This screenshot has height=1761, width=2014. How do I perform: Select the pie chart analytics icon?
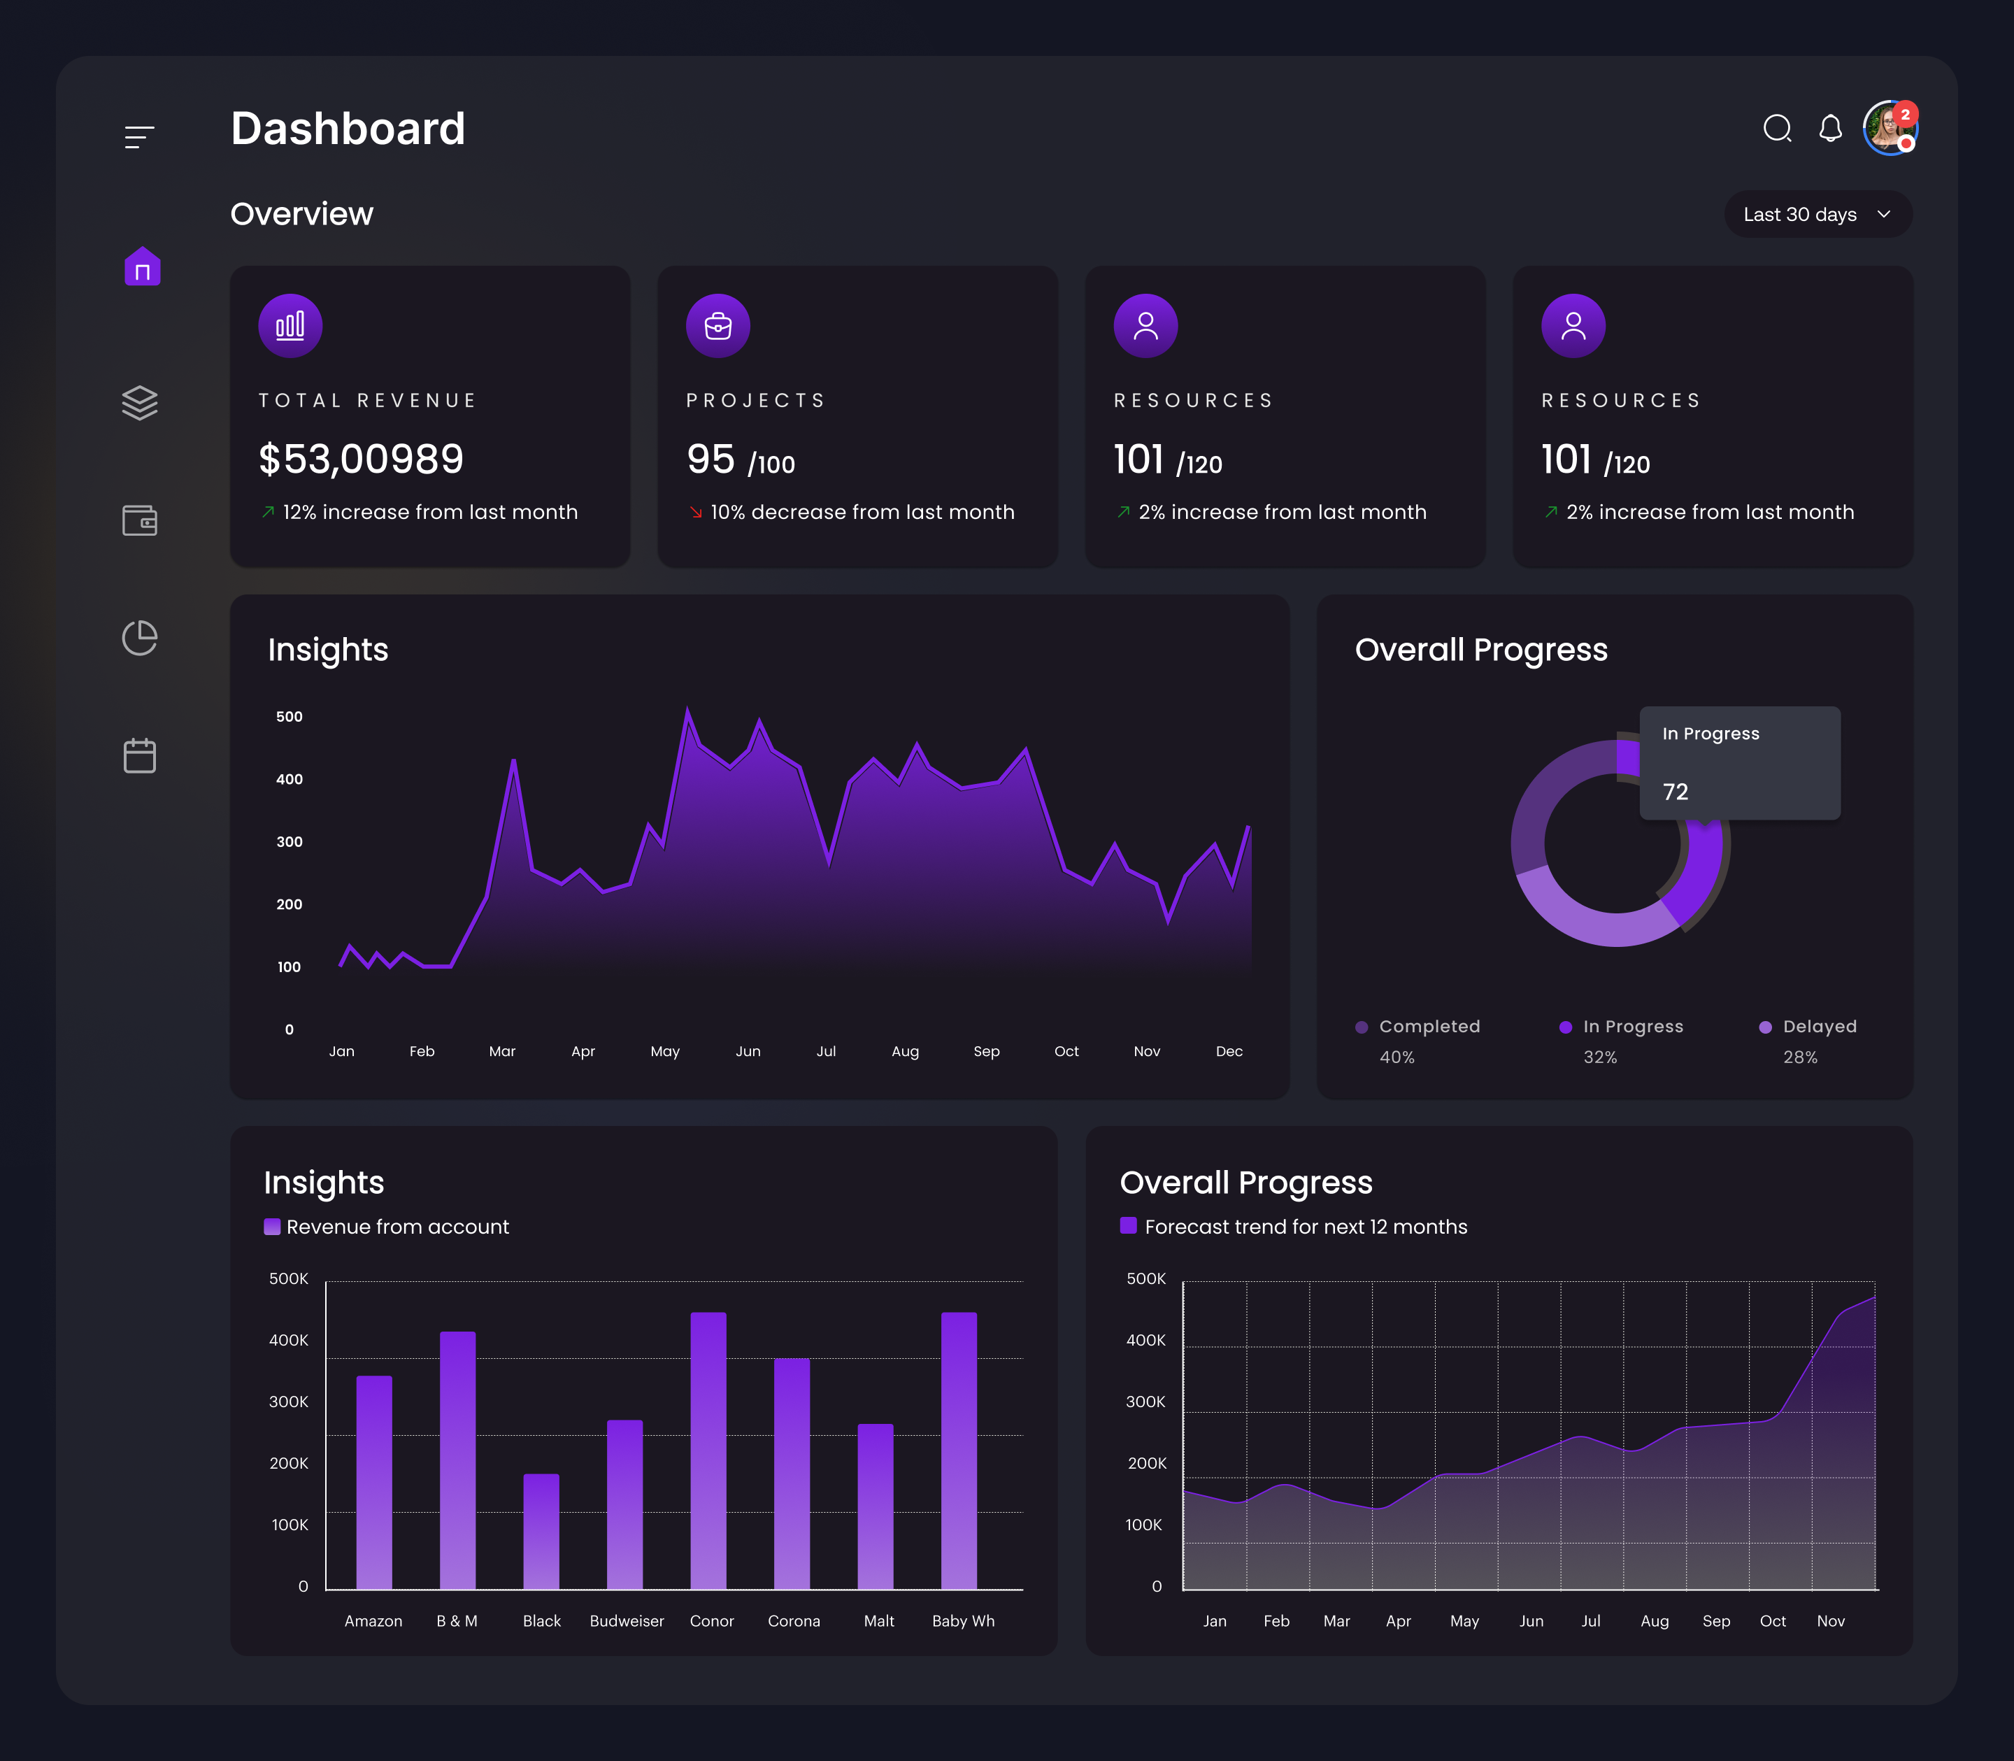pyautogui.click(x=141, y=638)
